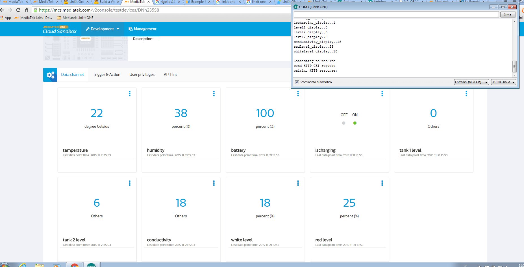This screenshot has height=267, width=524.
Task: Open the red level card three-dot menu
Action: click(x=382, y=183)
